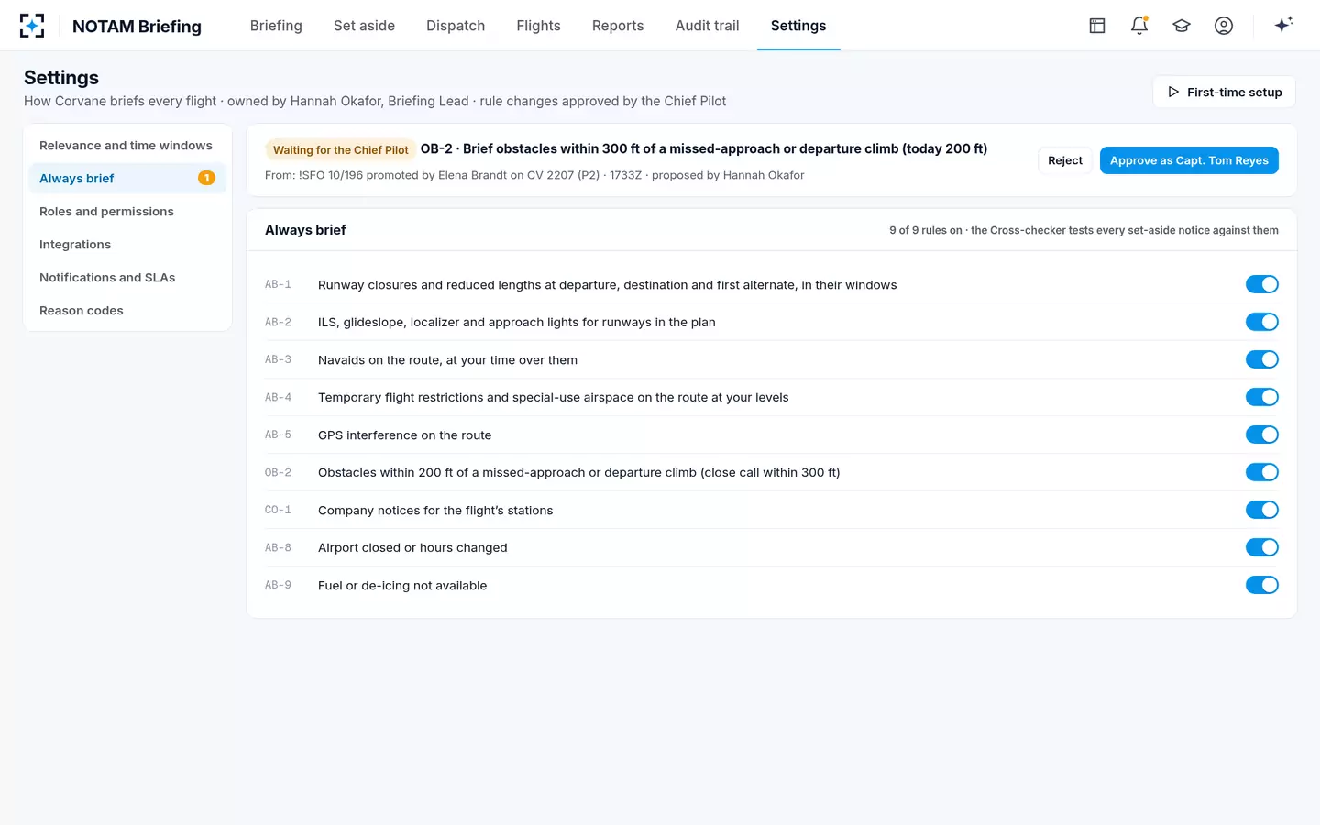
Task: Click the NOTAM Briefing logo icon
Action: coord(32,26)
